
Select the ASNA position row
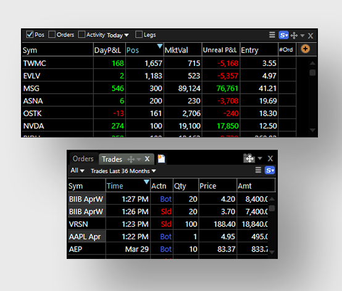point(159,101)
